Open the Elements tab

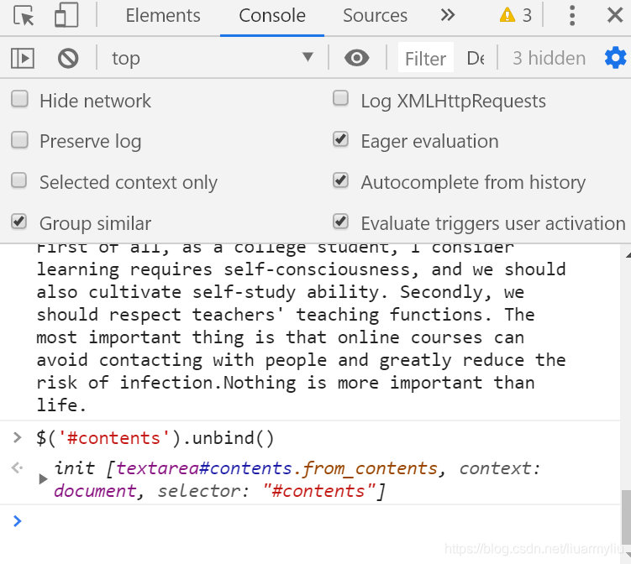point(162,16)
